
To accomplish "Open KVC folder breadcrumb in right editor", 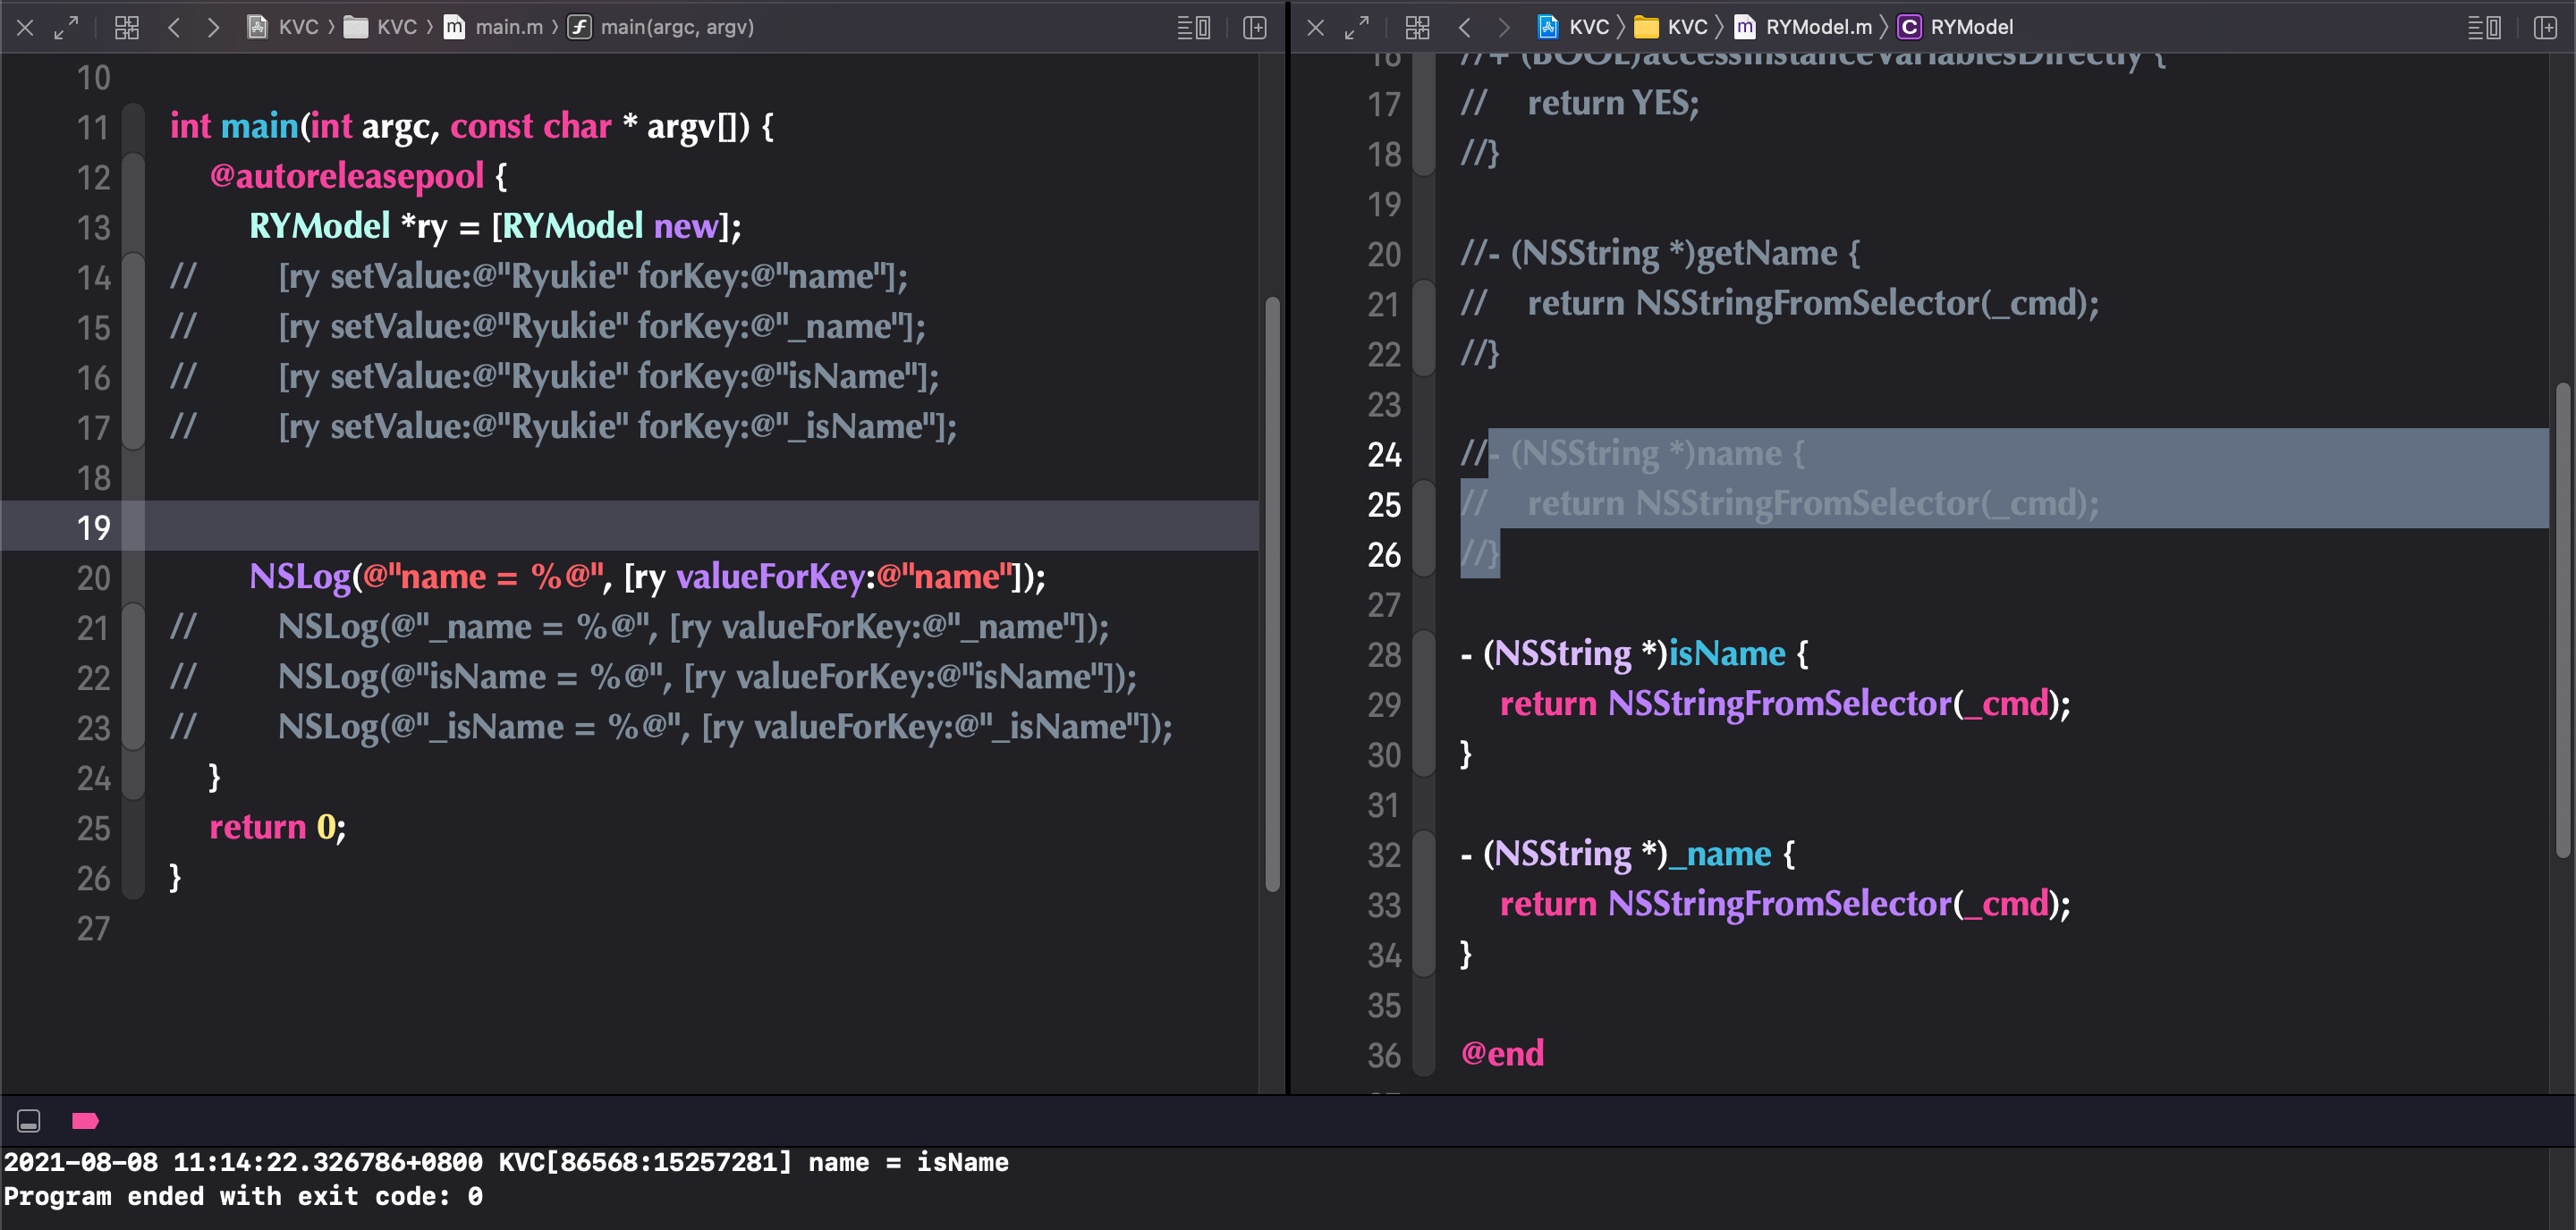I will pos(1671,27).
